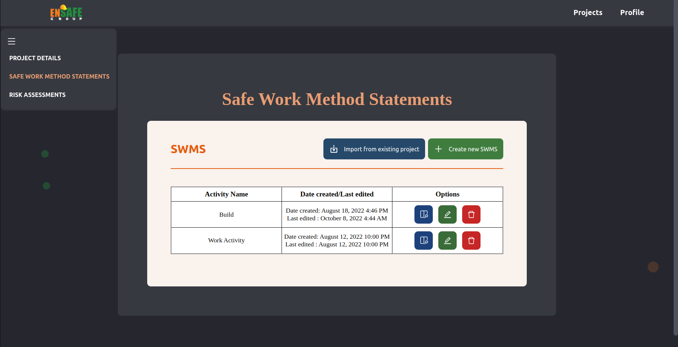Go to Risk Assessments
The height and width of the screenshot is (347, 678).
click(x=37, y=95)
